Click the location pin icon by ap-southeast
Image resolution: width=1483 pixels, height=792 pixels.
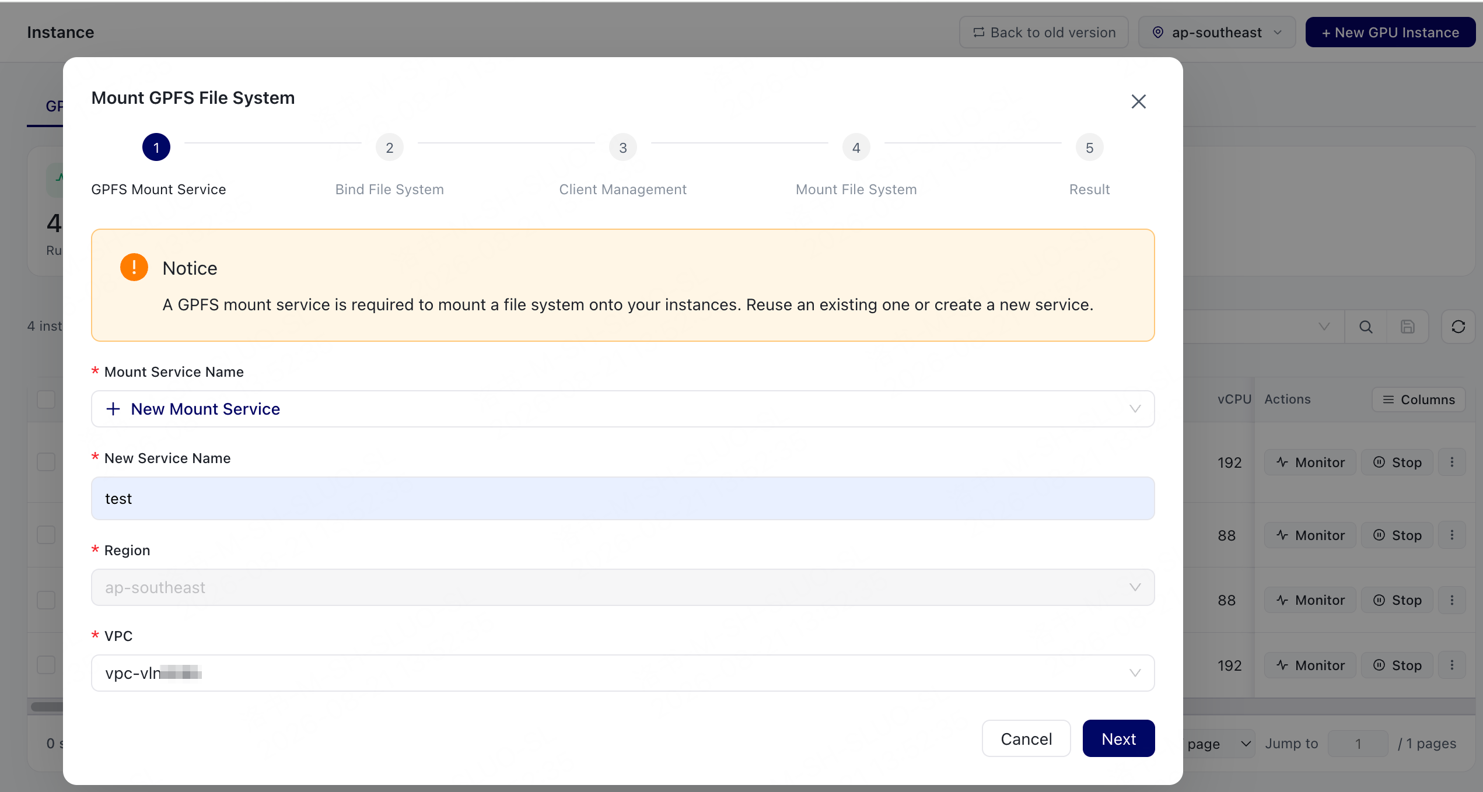coord(1158,32)
